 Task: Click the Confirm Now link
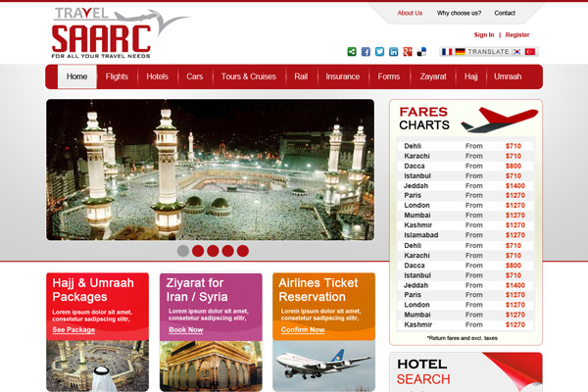(303, 329)
